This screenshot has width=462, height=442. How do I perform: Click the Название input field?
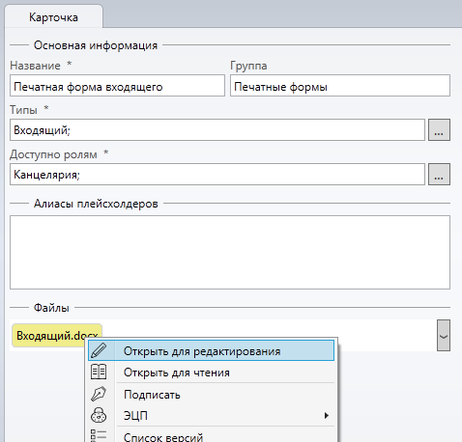(x=117, y=86)
